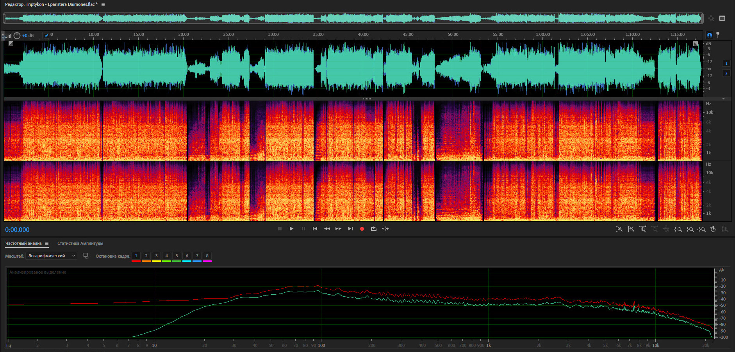This screenshot has width=735, height=352.
Task: Toggle Skip Selection button
Action: point(385,229)
